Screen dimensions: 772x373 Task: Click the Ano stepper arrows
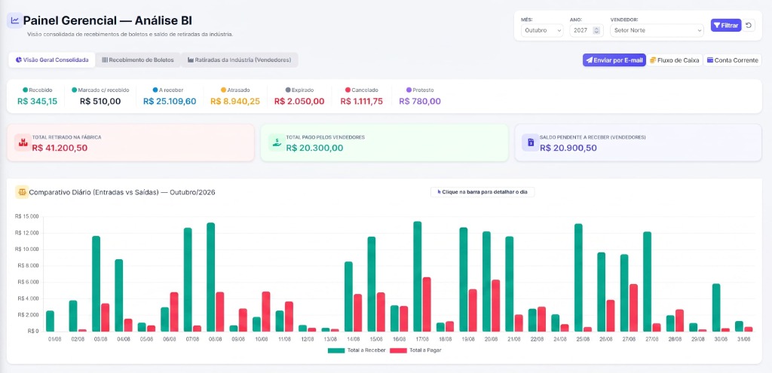tap(597, 30)
